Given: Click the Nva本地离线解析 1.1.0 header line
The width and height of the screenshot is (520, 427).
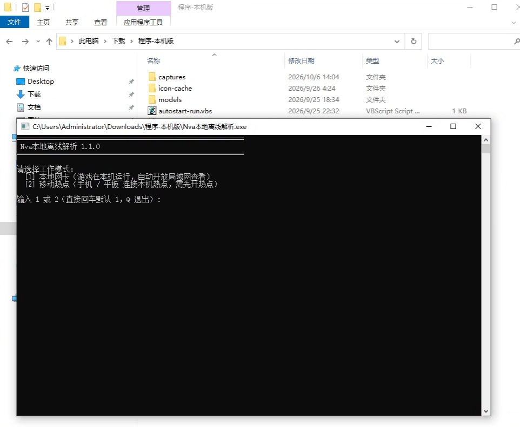Looking at the screenshot, I should coord(60,146).
